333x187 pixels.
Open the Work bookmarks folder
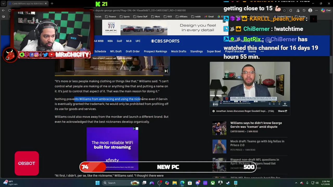(x=155, y=17)
